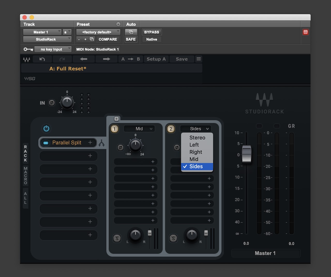Toggle the automation SAFE button
This screenshot has width=331, height=277.
click(x=131, y=39)
